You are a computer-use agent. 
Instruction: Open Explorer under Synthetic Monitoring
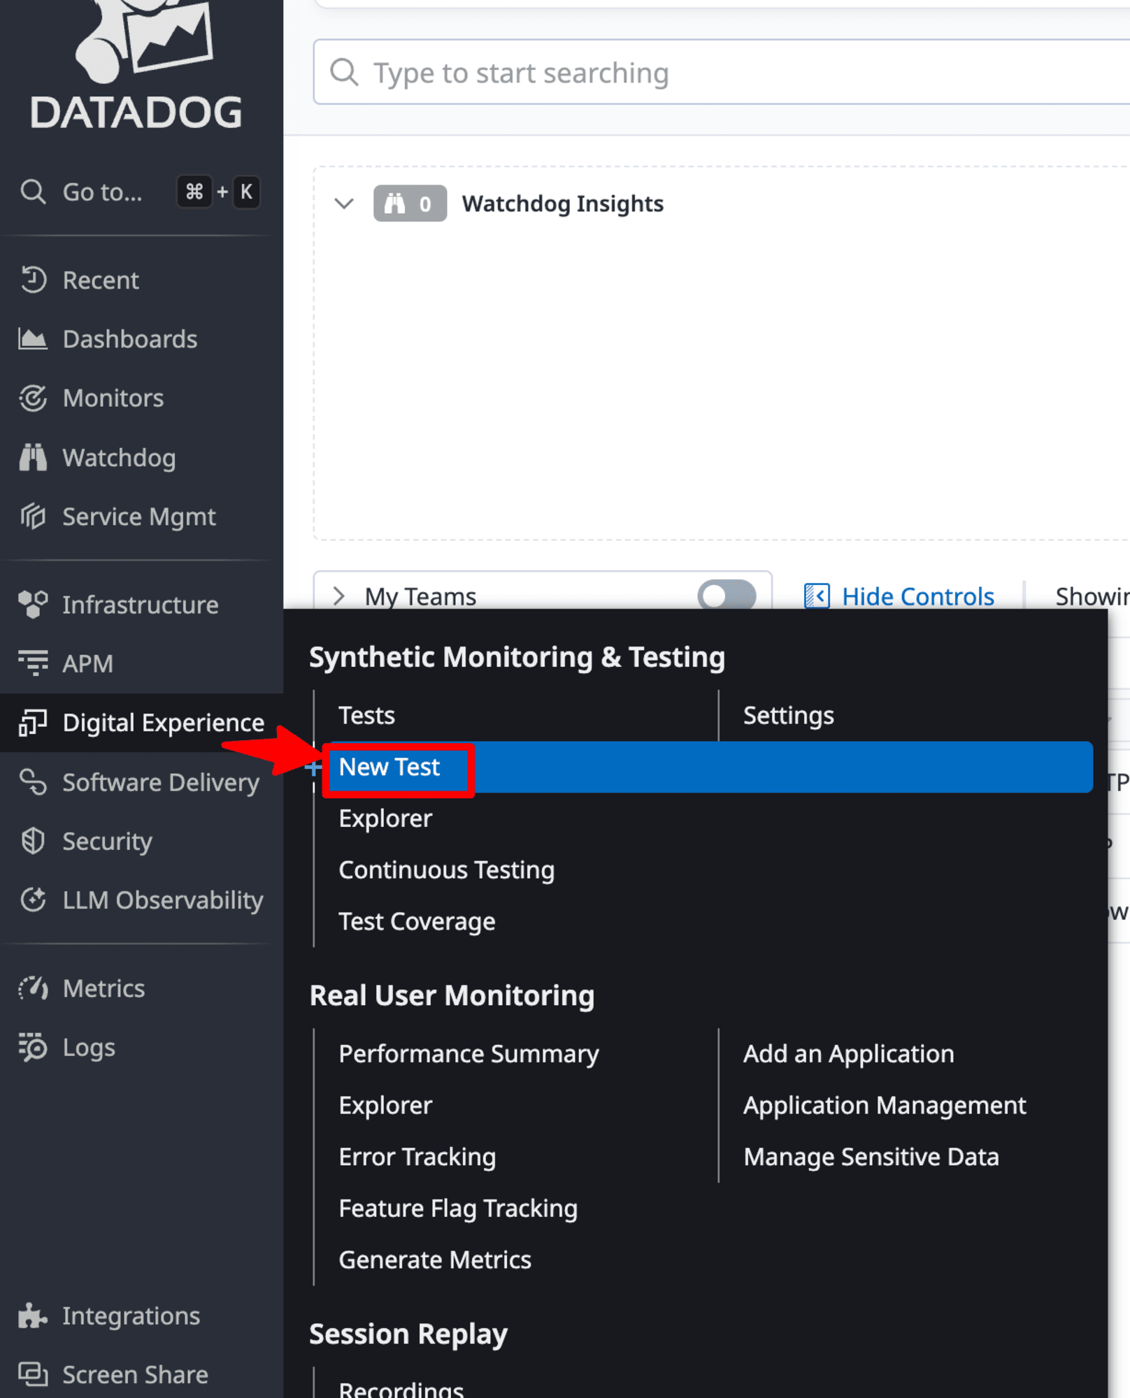click(x=385, y=819)
